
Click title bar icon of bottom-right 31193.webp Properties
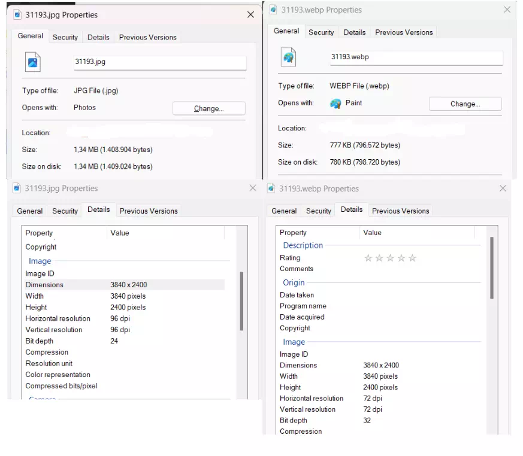click(x=272, y=189)
